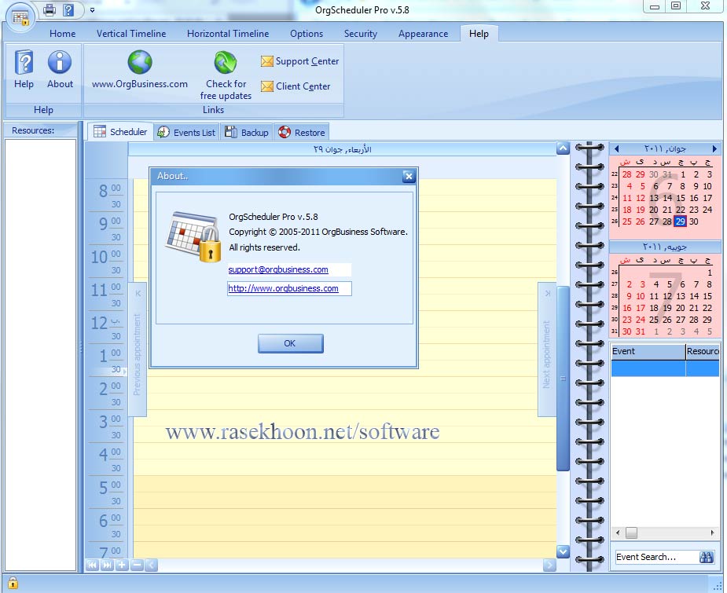This screenshot has width=727, height=593.
Task: Click event list scroll right arrow
Action: tap(713, 533)
